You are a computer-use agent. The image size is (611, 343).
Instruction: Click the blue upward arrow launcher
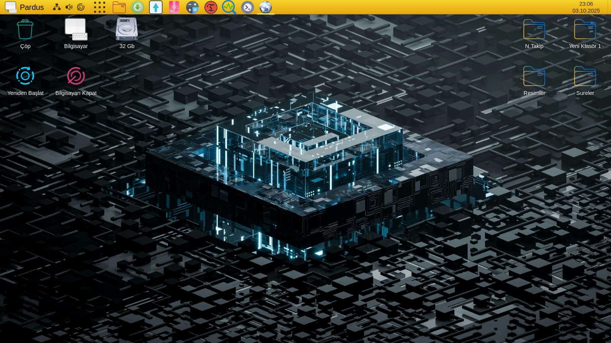156,7
